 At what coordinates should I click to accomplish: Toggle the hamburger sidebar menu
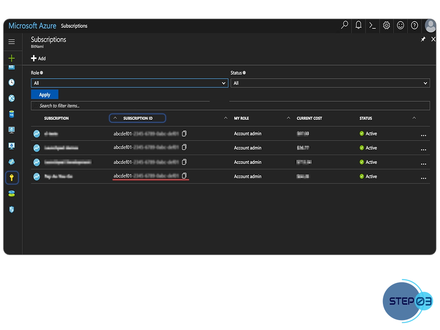pos(12,42)
